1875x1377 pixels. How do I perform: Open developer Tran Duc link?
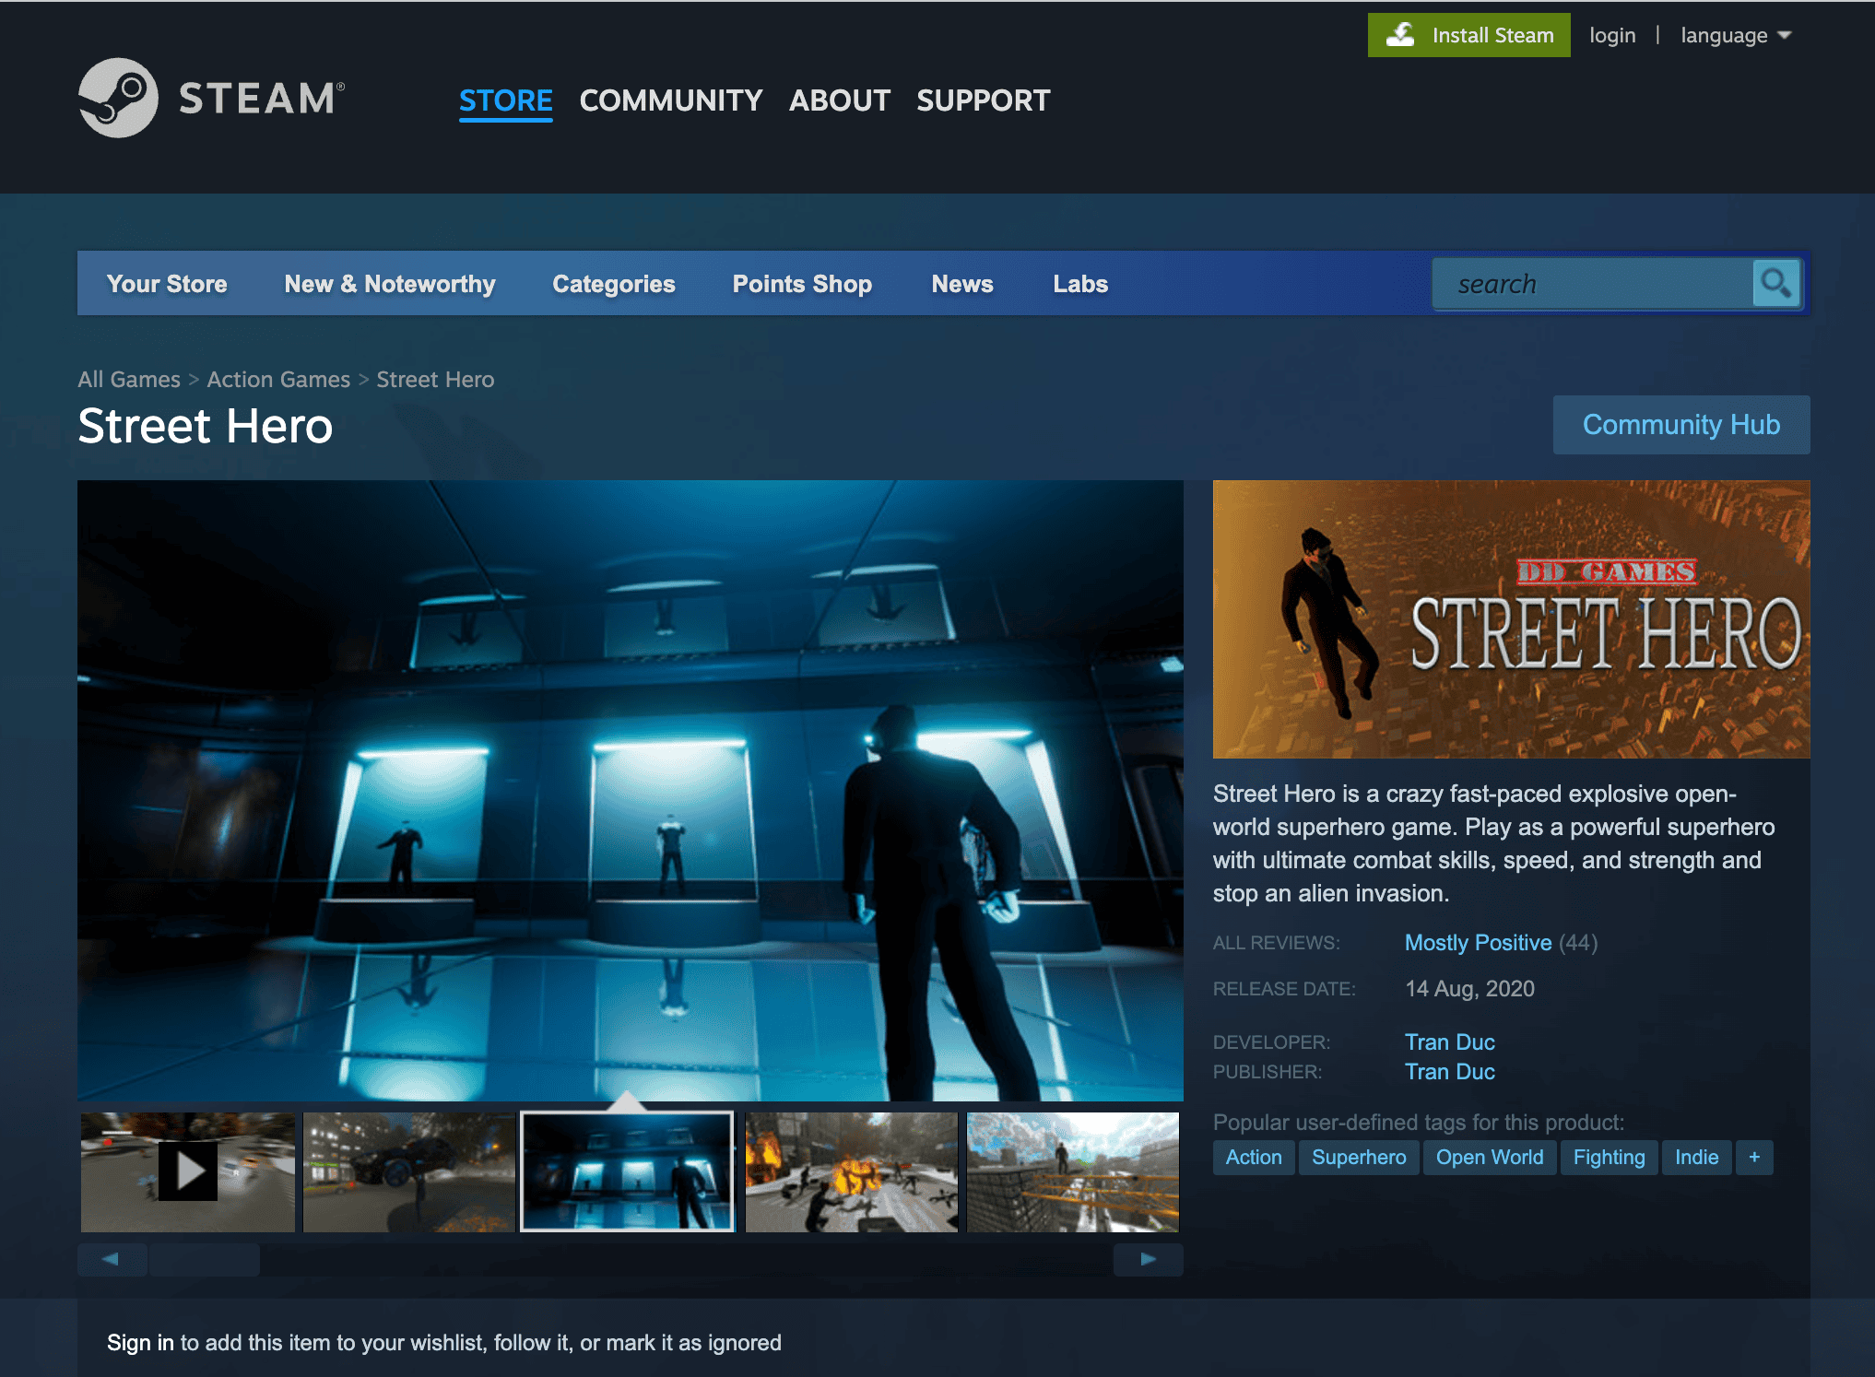coord(1450,1042)
